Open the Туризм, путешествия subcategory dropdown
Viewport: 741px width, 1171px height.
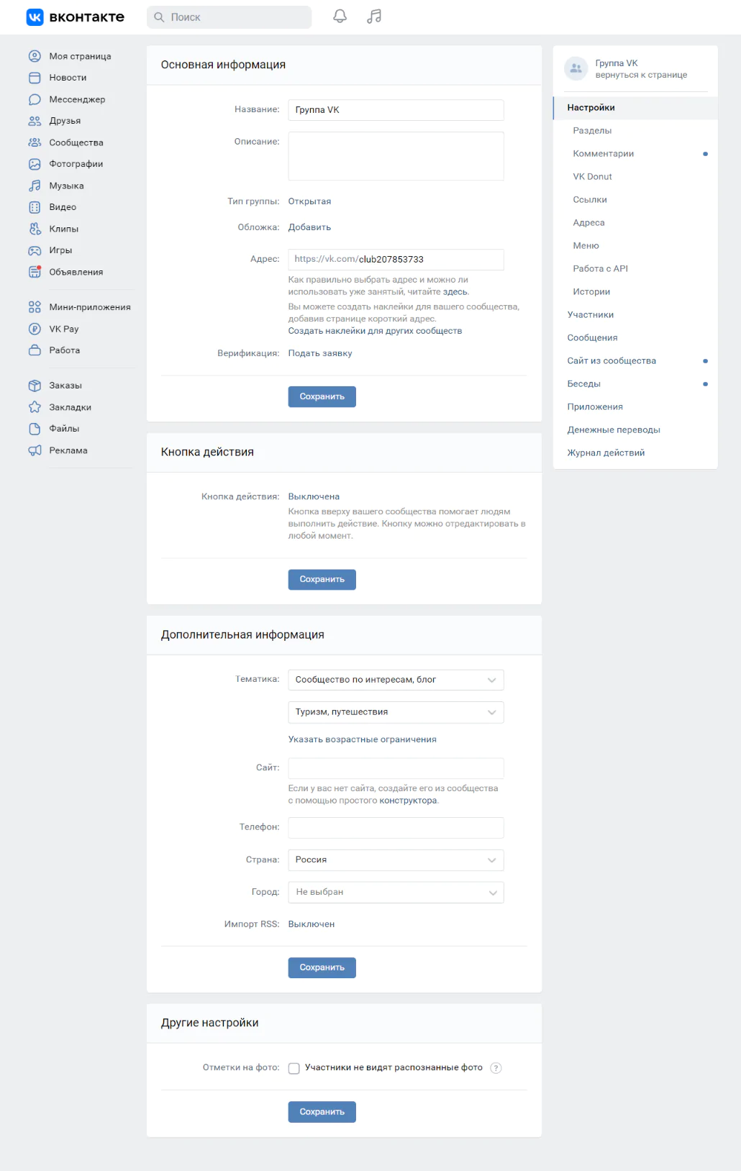coord(396,712)
